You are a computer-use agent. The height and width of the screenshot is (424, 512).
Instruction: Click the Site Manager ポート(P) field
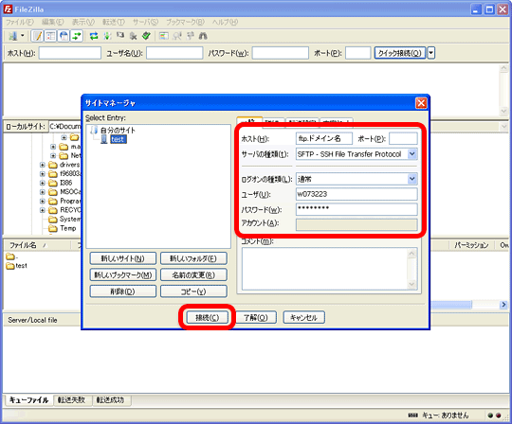403,138
